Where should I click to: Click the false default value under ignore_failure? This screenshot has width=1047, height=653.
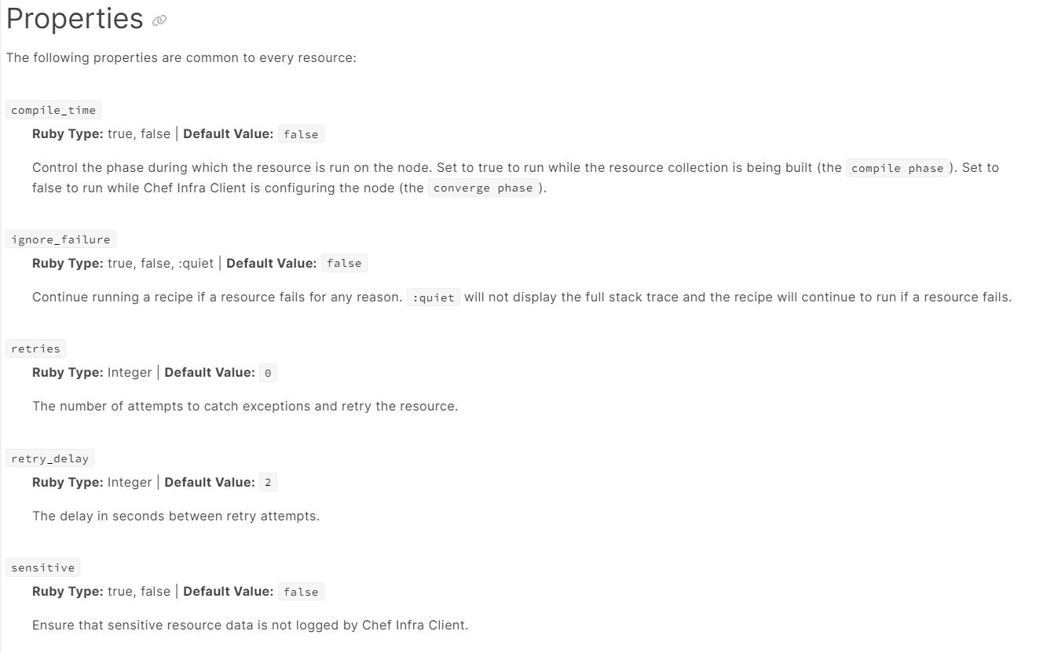344,264
